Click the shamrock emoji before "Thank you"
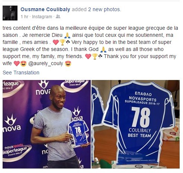This screenshot has height=173, width=183. tap(100, 56)
